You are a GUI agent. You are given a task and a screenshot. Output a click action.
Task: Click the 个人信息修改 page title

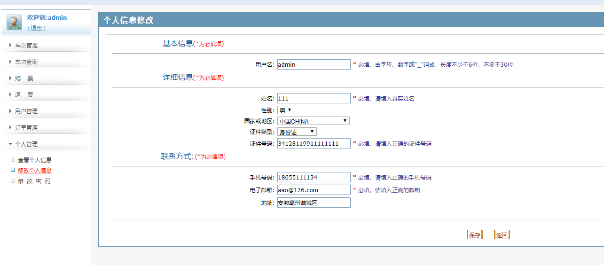coord(128,20)
